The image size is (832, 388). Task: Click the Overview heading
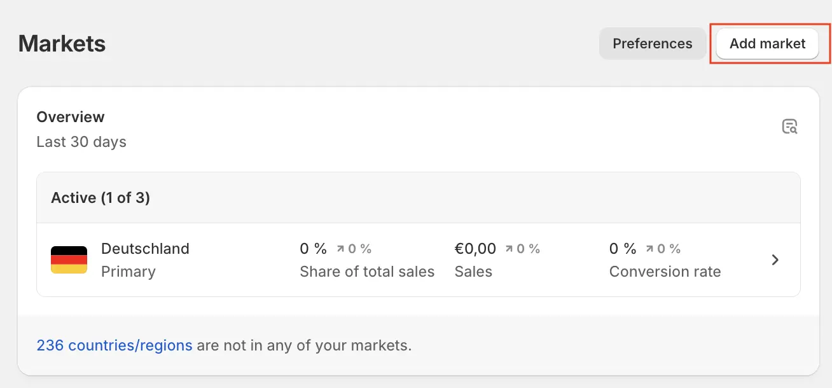point(71,117)
